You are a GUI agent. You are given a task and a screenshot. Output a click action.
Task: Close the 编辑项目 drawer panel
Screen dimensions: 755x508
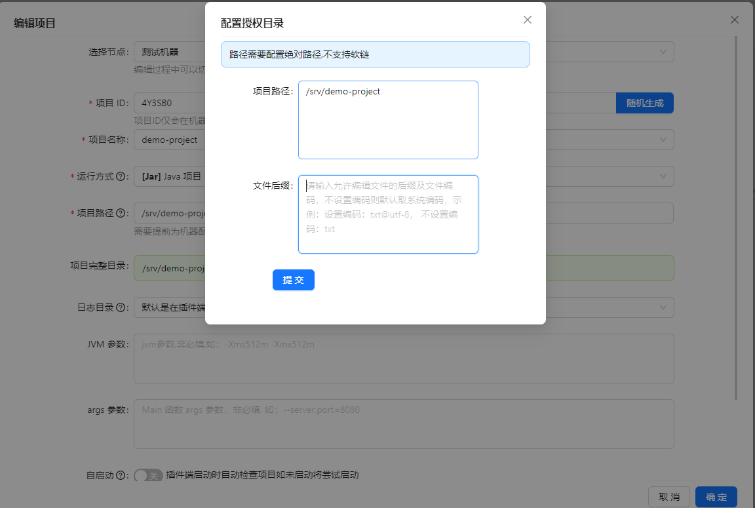(734, 20)
